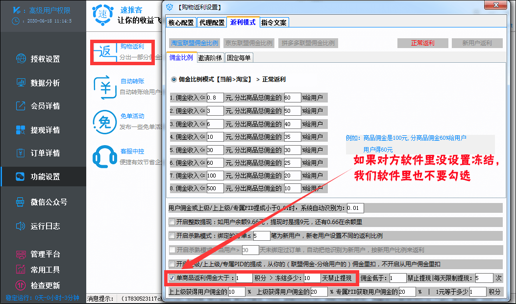
Task: Check the 联盟佣金里扣 PID 提成 checkbox
Action: pyautogui.click(x=172, y=264)
